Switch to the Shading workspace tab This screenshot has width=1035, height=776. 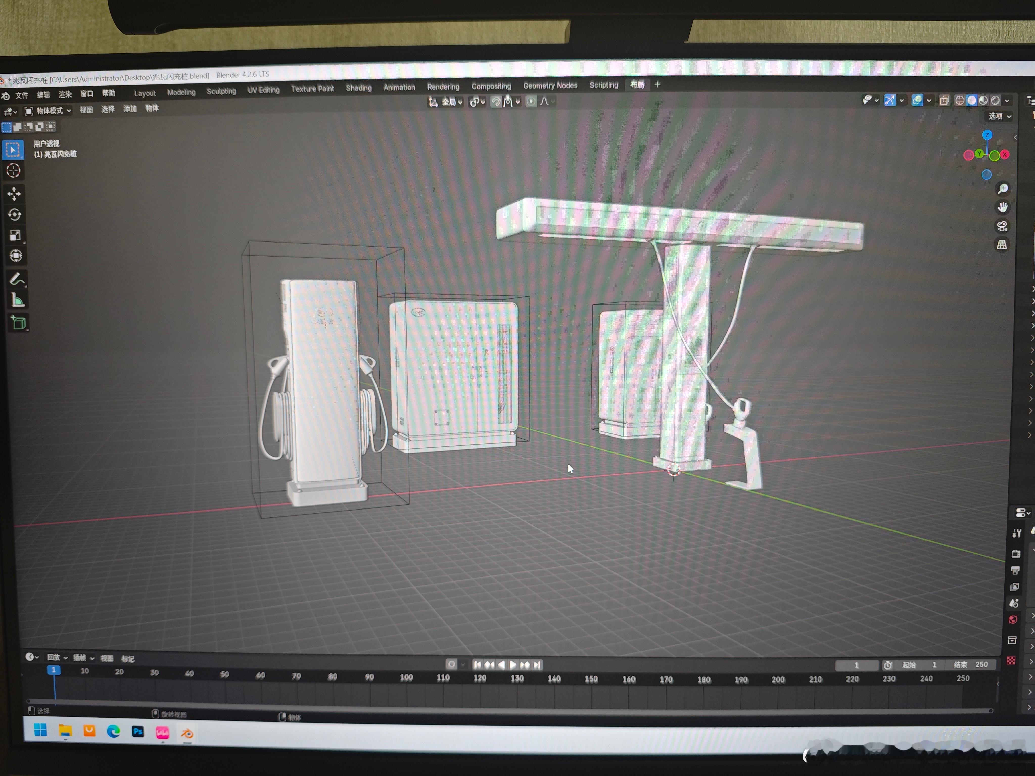[x=358, y=88]
